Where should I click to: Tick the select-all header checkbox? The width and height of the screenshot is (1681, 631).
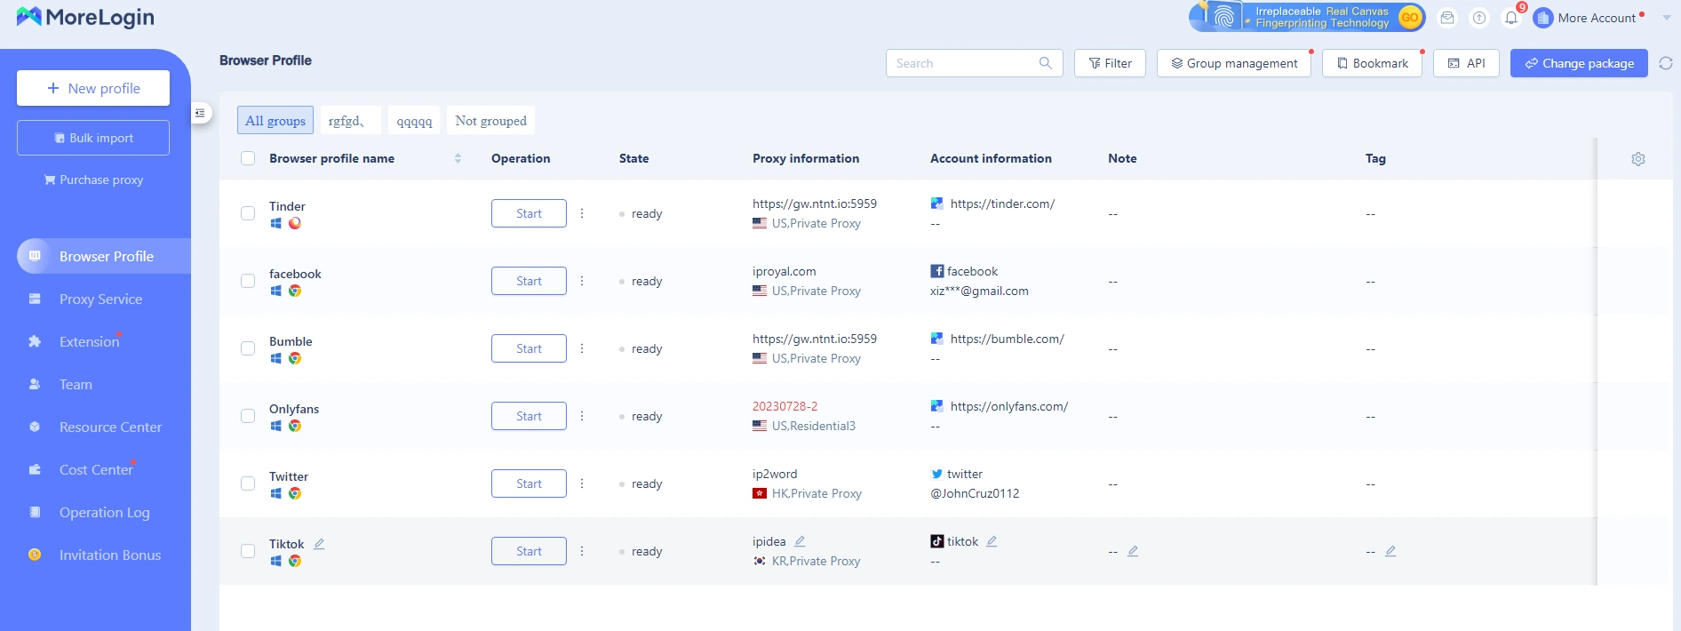point(248,158)
